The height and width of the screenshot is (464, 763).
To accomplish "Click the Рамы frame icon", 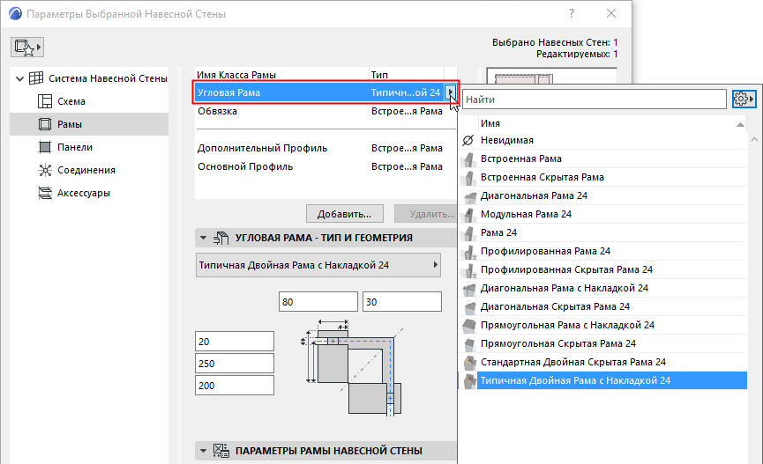I will tap(45, 124).
